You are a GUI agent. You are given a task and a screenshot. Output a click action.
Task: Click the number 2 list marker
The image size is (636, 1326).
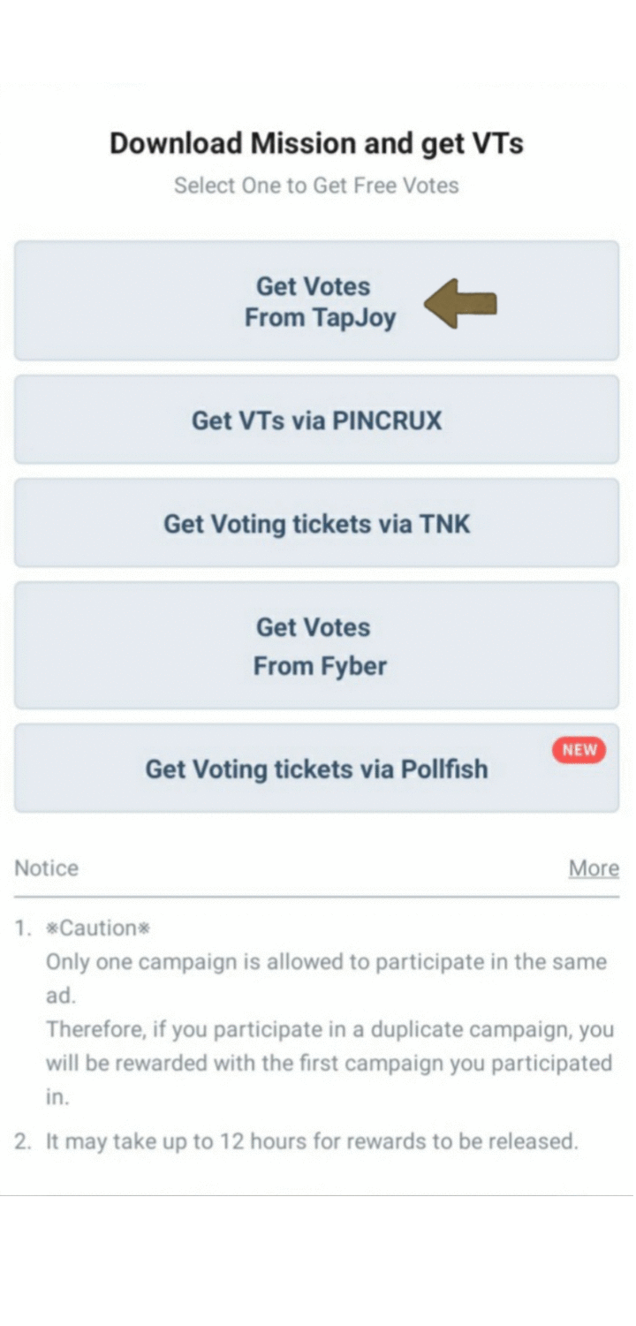[x=22, y=1140]
